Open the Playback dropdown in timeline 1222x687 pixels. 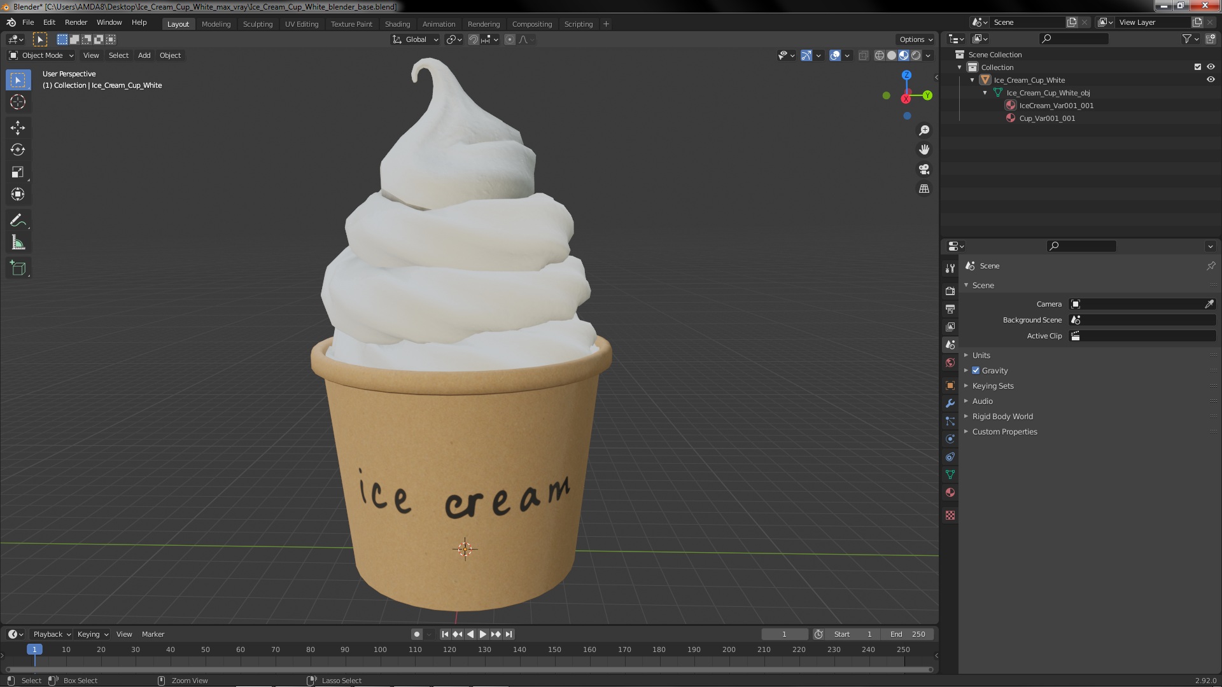(x=52, y=634)
